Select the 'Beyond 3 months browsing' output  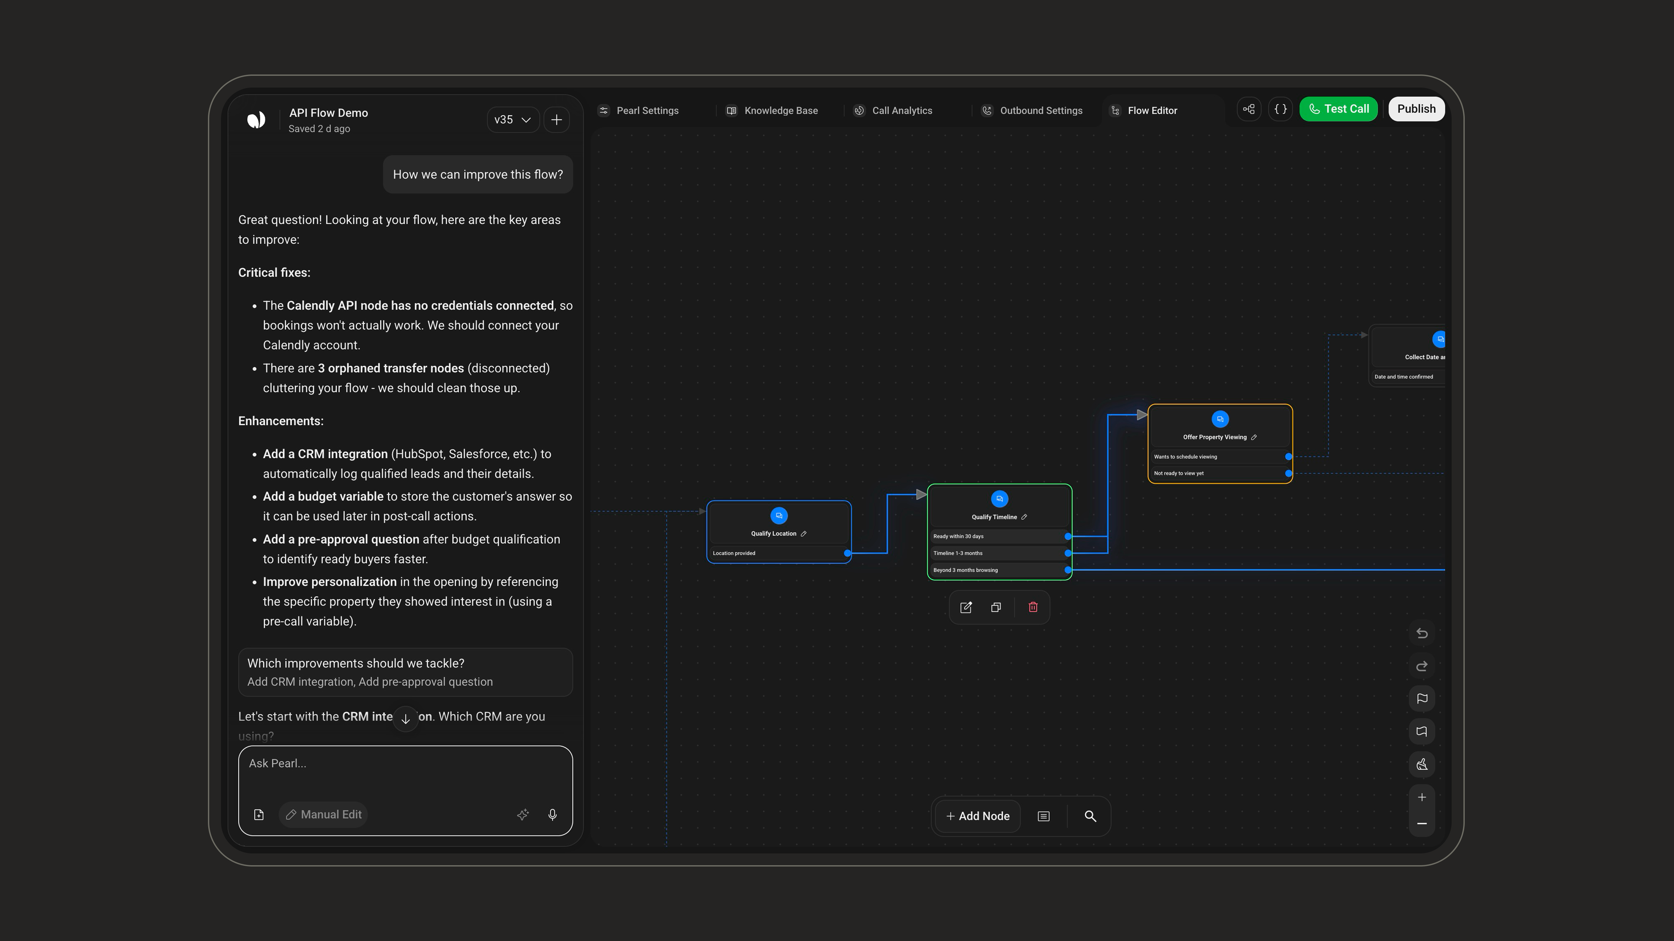click(999, 570)
